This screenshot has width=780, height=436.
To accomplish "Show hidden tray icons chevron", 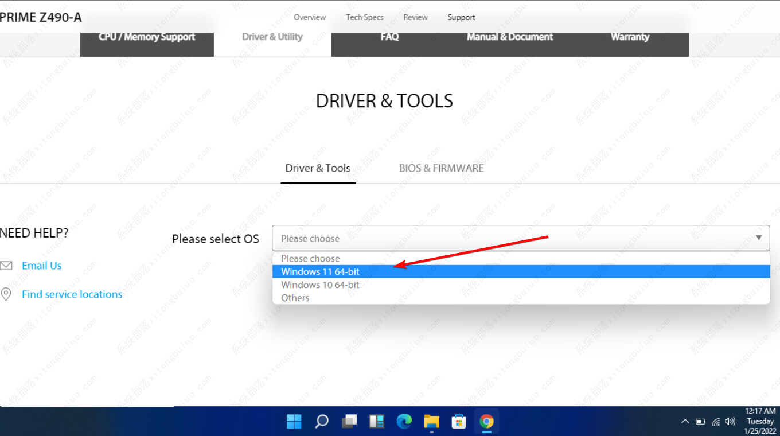I will tap(685, 422).
